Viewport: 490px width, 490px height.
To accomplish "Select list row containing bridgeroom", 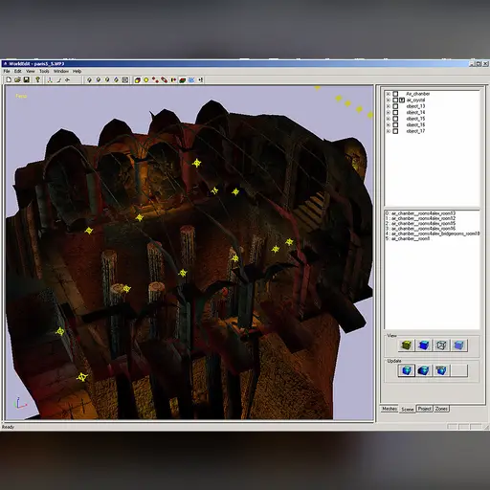I will click(433, 234).
